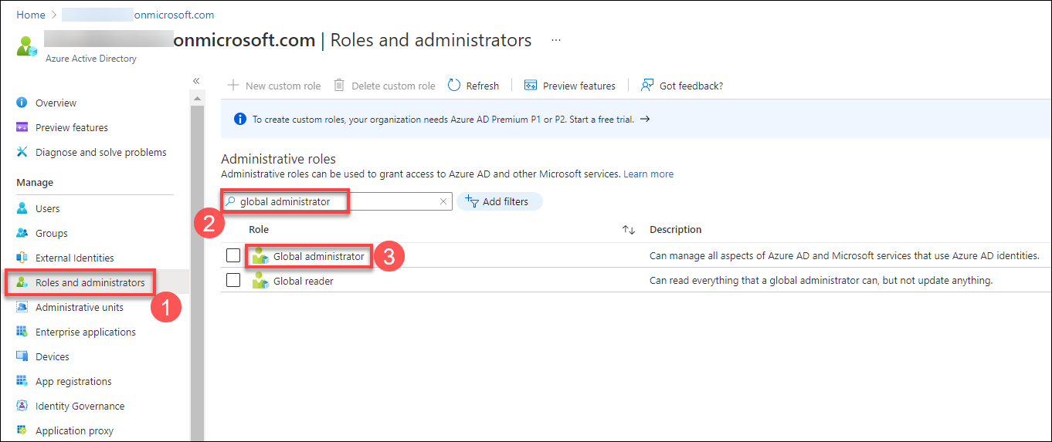Click the Add filters funnel icon
Screen dimensions: 1052x442
pyautogui.click(x=472, y=201)
